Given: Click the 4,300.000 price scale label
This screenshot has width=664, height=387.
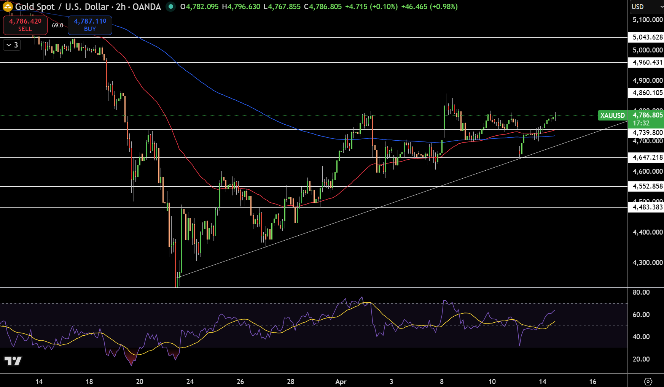Looking at the screenshot, I should 648,263.
